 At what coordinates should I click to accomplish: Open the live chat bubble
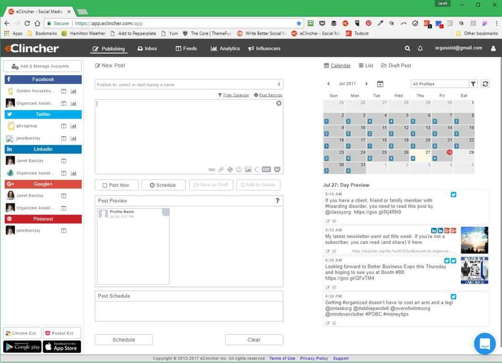tap(485, 343)
